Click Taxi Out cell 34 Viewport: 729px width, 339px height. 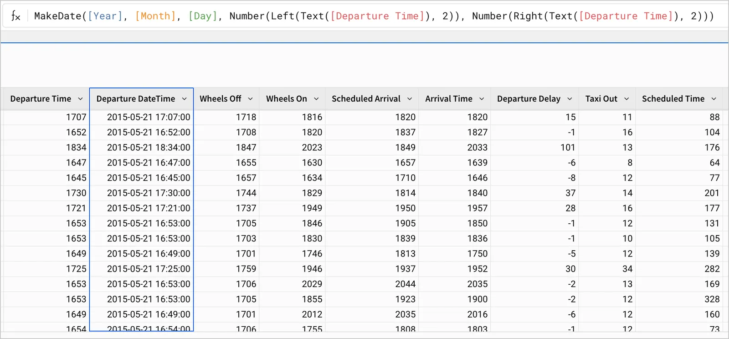607,269
